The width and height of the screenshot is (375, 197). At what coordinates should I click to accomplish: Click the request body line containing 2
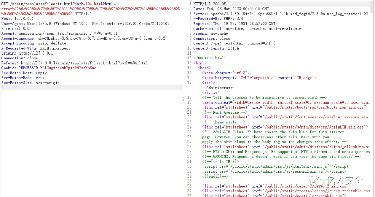(92, 88)
